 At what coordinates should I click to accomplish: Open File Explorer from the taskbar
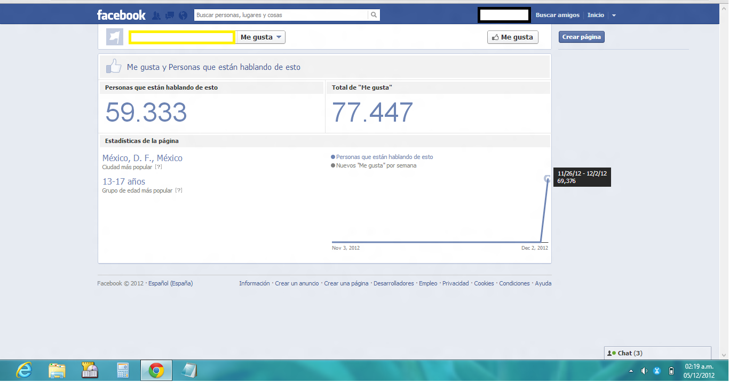coord(57,370)
